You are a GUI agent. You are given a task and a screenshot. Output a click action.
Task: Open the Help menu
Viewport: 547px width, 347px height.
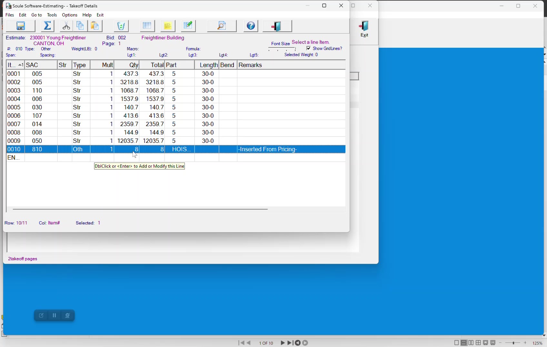click(x=87, y=15)
